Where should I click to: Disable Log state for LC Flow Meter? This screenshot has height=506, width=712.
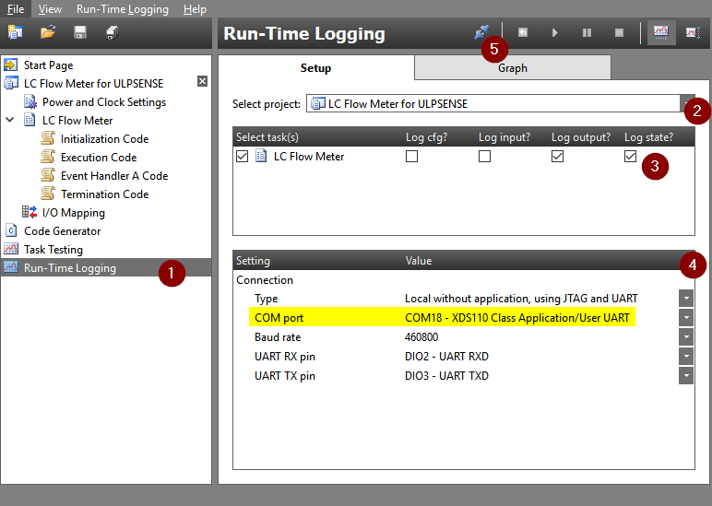pos(630,157)
